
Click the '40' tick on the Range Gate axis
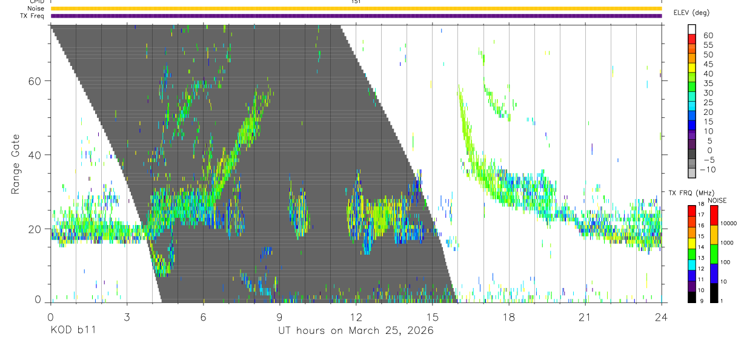coord(36,155)
